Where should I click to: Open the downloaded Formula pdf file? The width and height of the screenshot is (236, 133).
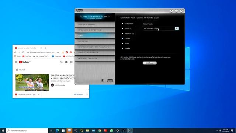tap(25, 95)
